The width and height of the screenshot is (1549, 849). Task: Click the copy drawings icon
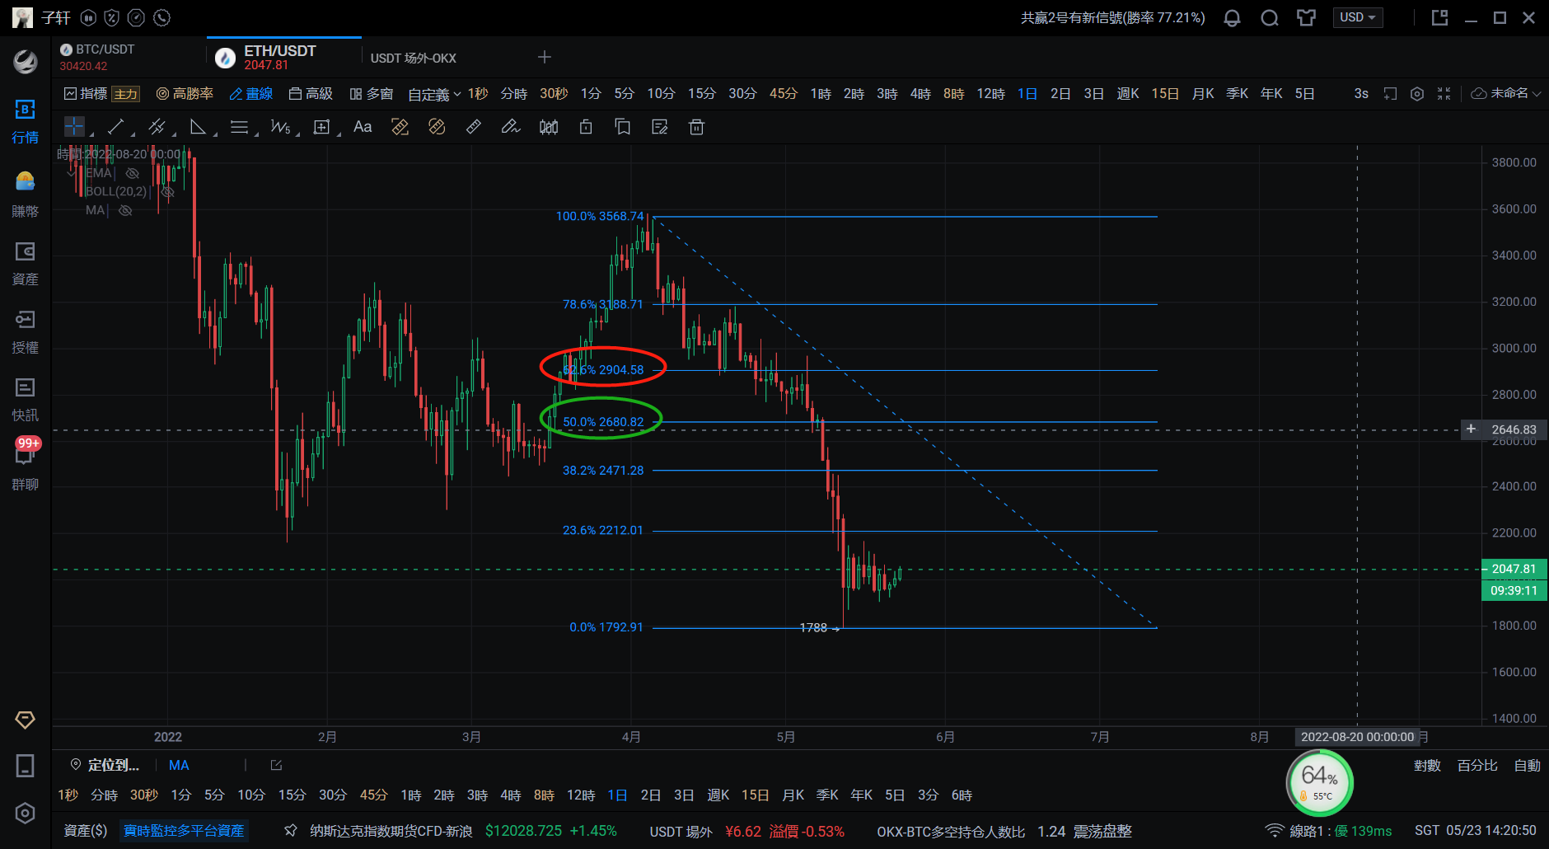(623, 126)
